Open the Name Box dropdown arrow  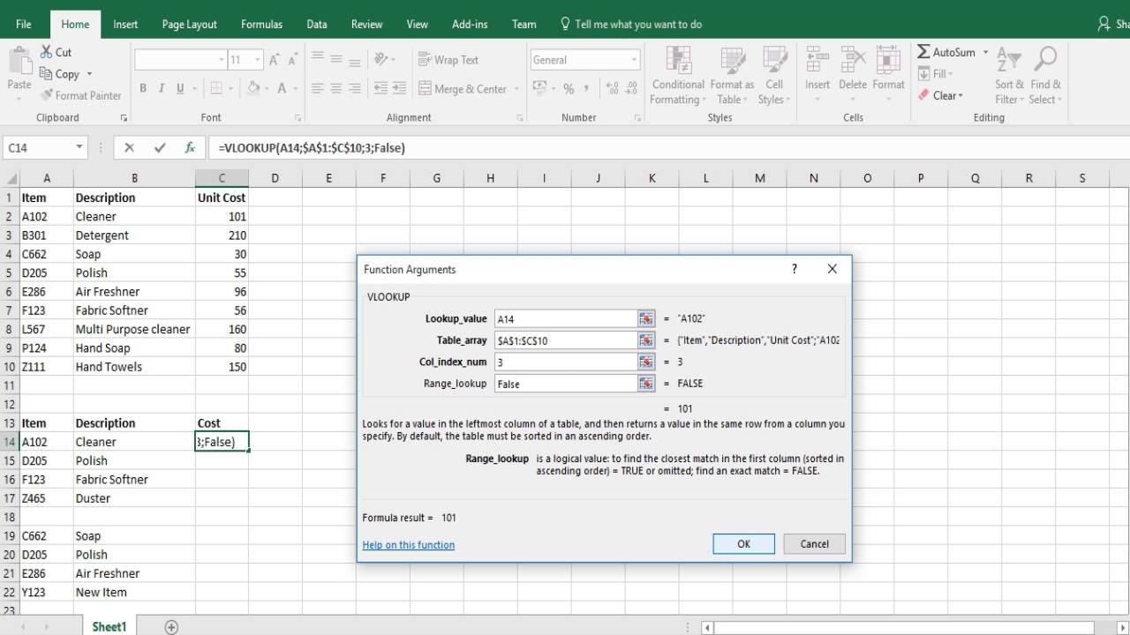[x=79, y=148]
